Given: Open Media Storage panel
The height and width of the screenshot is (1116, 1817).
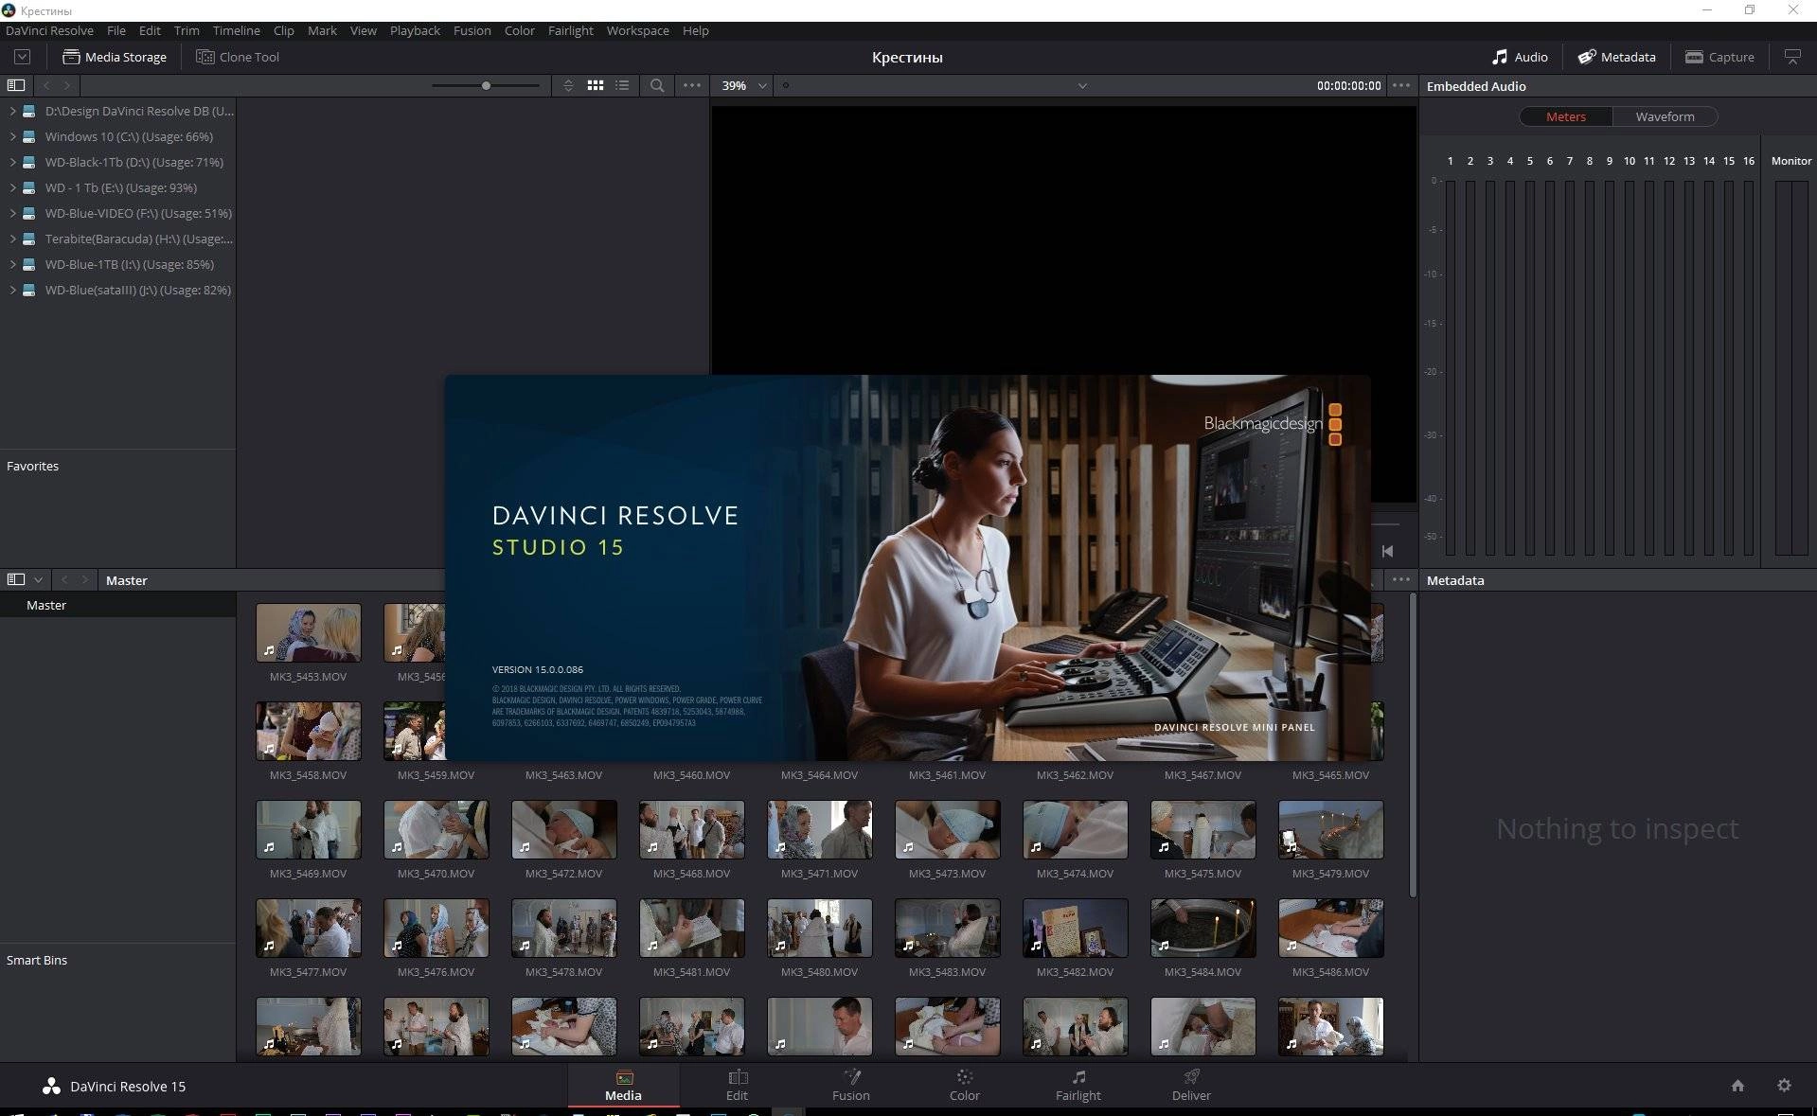Looking at the screenshot, I should (115, 57).
